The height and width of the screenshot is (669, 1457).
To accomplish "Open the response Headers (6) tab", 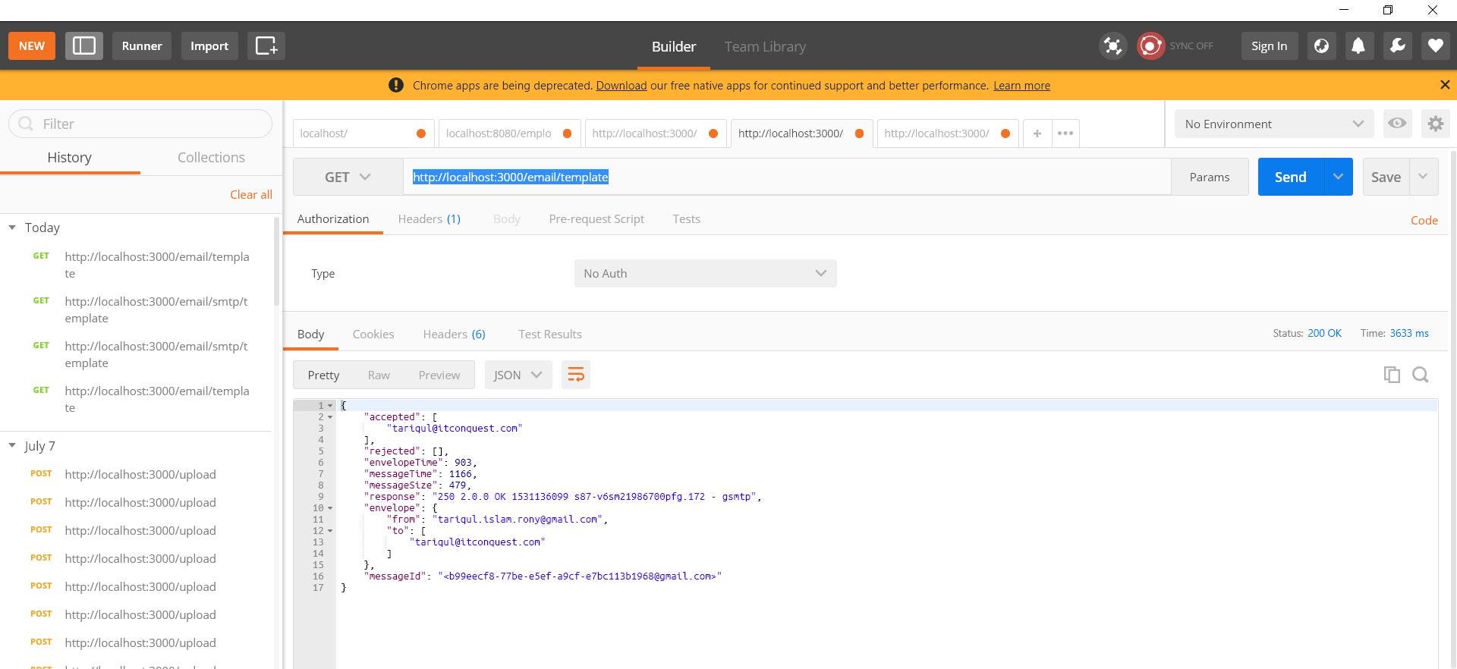I will (454, 334).
